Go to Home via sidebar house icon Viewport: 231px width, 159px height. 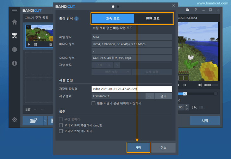pos(15,22)
